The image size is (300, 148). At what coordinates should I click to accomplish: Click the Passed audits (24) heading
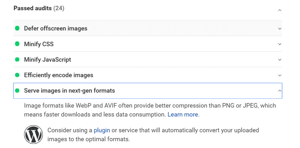point(39,8)
